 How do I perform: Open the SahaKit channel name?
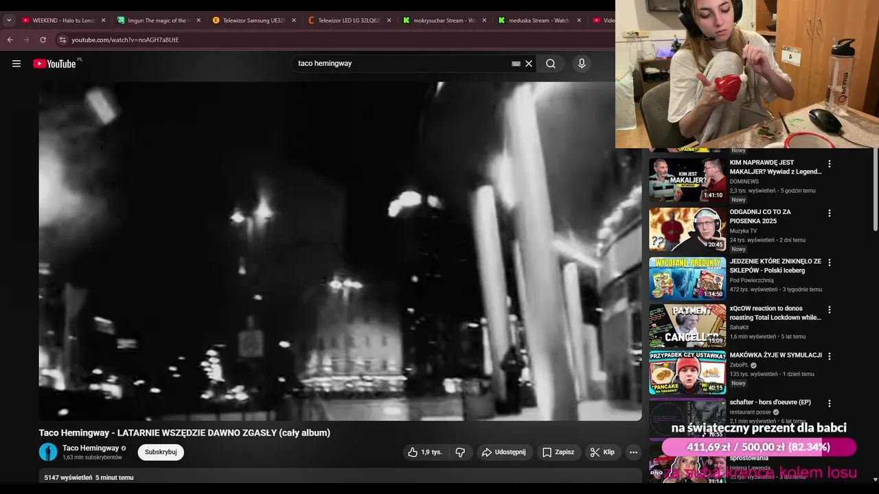click(x=740, y=327)
